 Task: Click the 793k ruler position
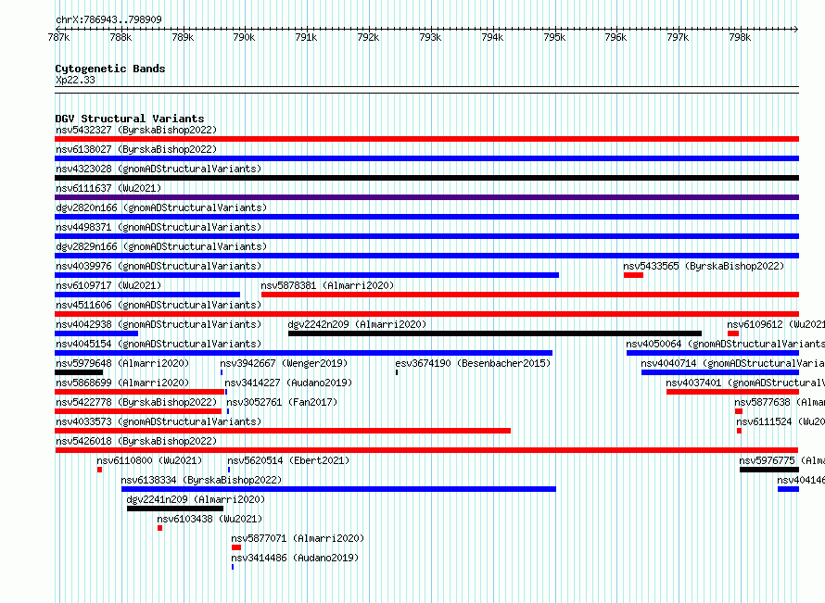430,37
